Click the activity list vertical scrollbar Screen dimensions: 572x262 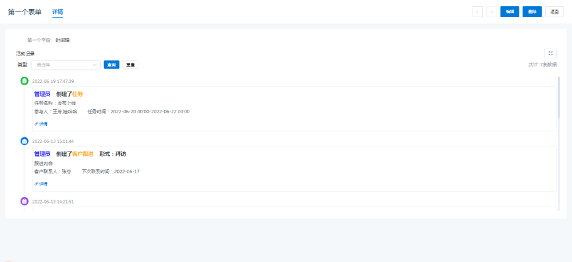coord(558,96)
